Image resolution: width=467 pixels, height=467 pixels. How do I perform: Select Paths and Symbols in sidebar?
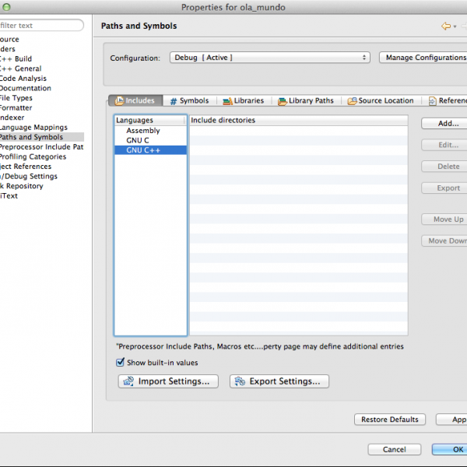42,137
